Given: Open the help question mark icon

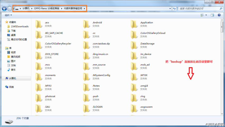Looking at the screenshot, I should click(219, 15).
